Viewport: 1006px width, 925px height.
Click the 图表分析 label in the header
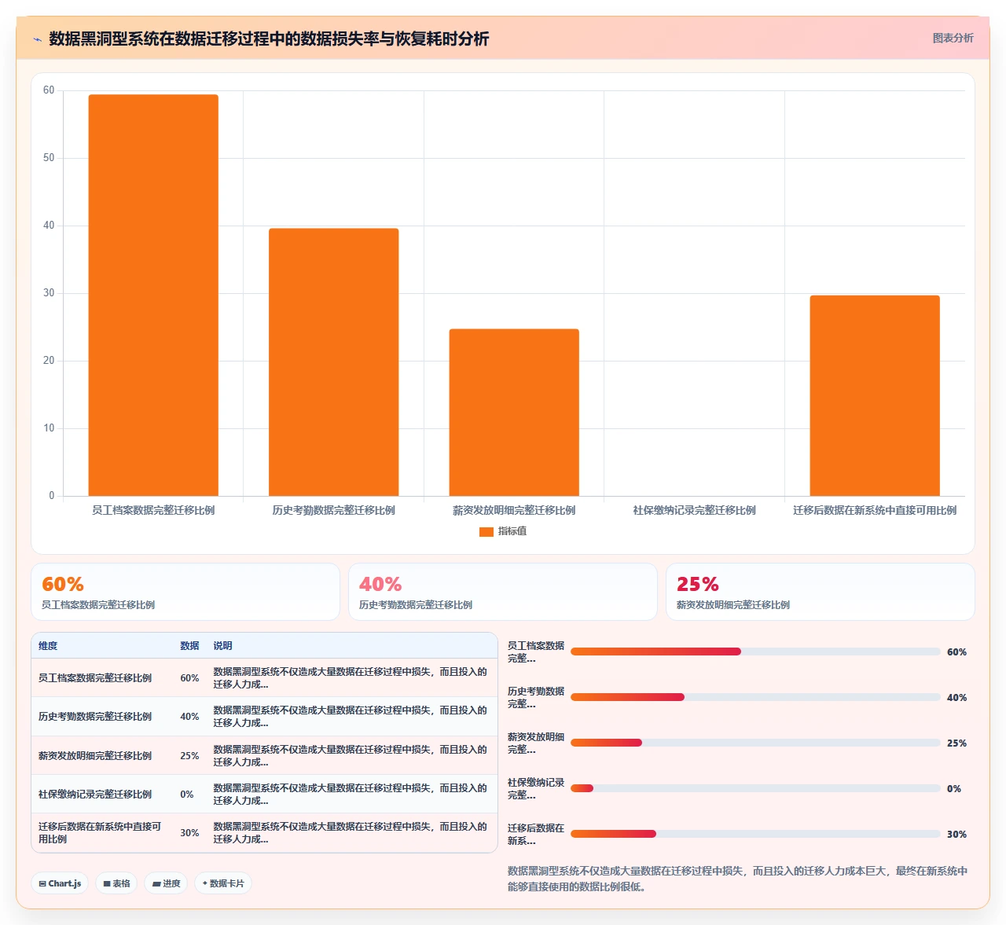(953, 38)
